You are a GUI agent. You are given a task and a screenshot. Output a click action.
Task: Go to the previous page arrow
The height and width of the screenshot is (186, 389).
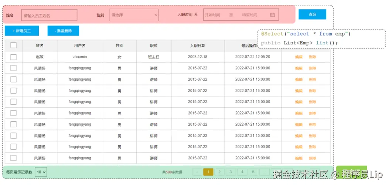tap(197, 172)
